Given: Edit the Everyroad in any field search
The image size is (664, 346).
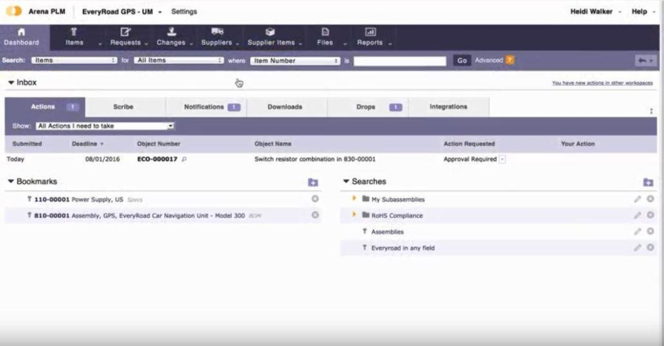Looking at the screenshot, I should (x=637, y=247).
